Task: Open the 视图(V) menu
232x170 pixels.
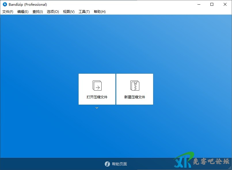Action: click(x=69, y=12)
